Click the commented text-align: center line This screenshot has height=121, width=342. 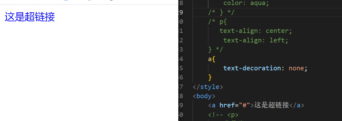click(x=256, y=31)
